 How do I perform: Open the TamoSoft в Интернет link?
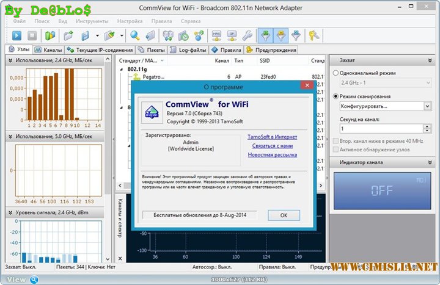pyautogui.click(x=272, y=137)
